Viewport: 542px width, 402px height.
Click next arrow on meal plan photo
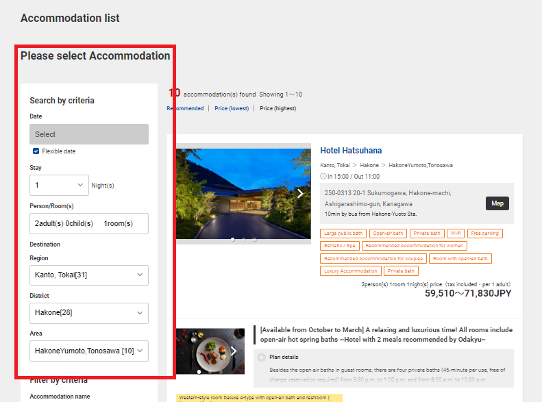point(233,351)
